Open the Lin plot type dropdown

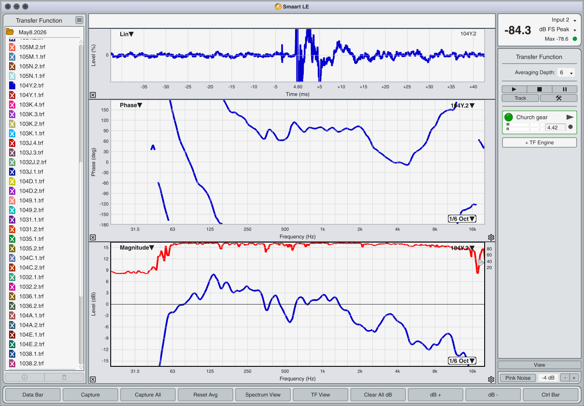127,34
